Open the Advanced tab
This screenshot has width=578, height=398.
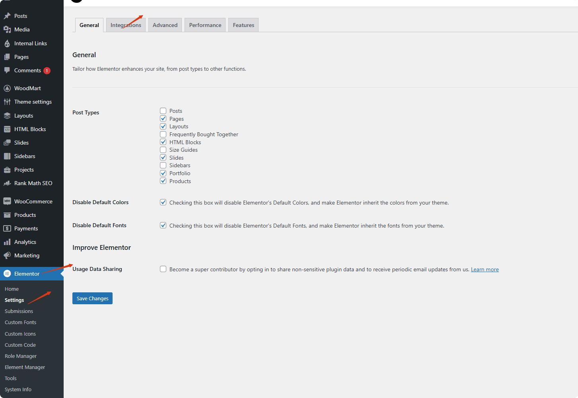[x=165, y=25]
